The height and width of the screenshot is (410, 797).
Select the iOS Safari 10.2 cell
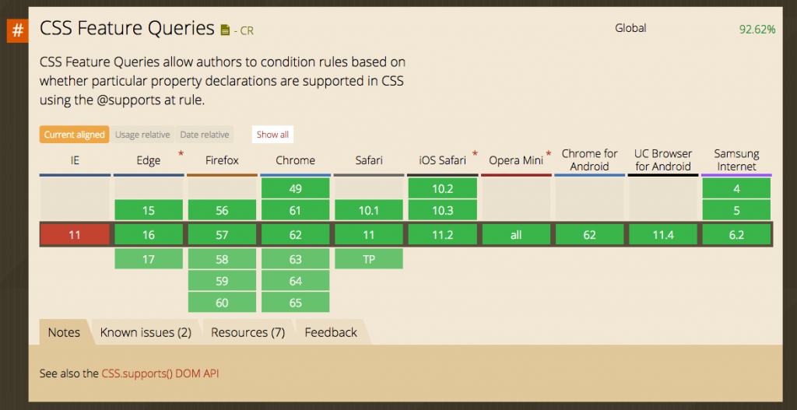[442, 188]
